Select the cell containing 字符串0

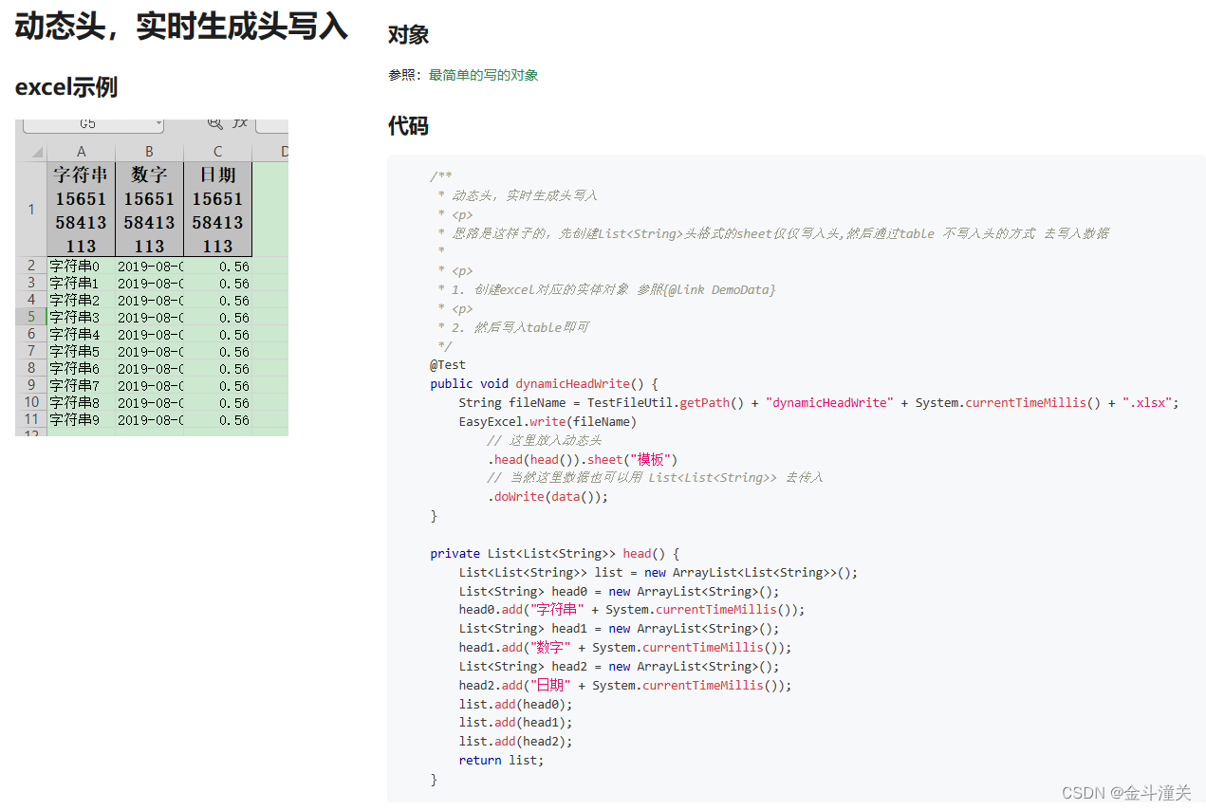pyautogui.click(x=76, y=267)
